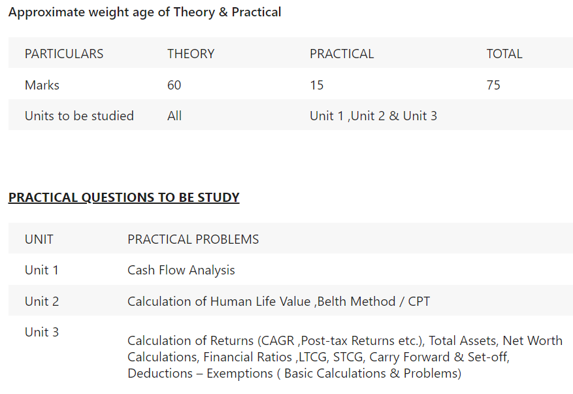
Task: Click the PRACTICAL column header
Action: (342, 54)
